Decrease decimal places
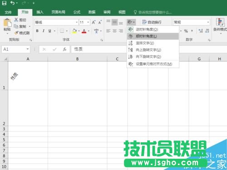 (207, 31)
